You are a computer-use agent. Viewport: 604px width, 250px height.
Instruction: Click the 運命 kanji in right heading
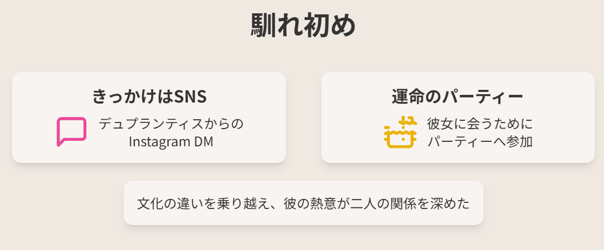tap(408, 96)
